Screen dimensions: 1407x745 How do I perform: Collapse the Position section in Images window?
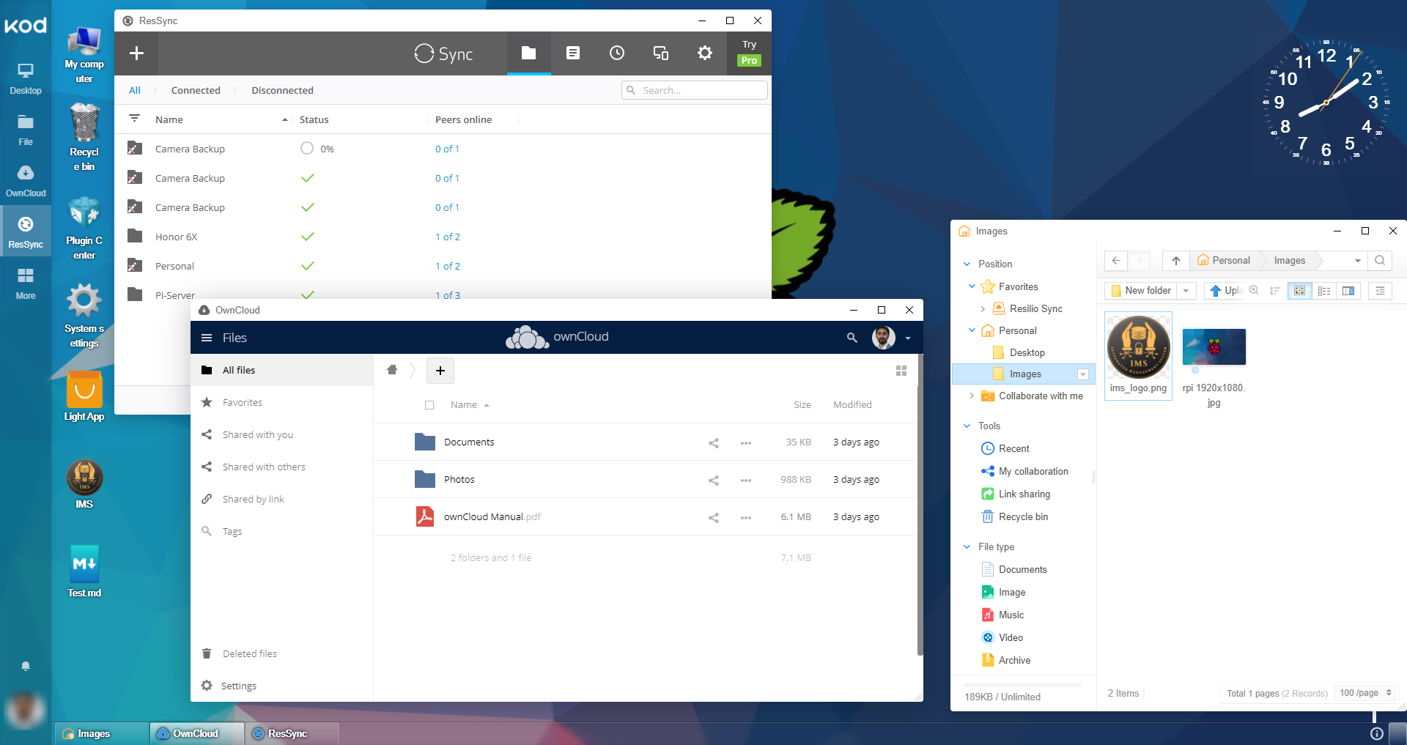967,264
